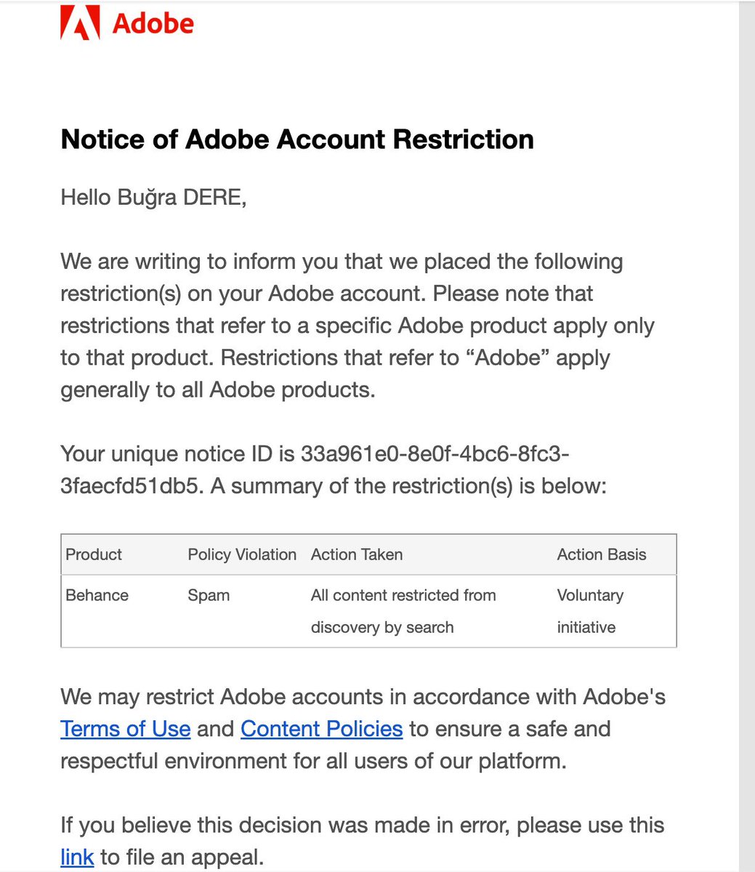The height and width of the screenshot is (872, 755).
Task: Open the Terms of Use link
Action: [x=126, y=729]
